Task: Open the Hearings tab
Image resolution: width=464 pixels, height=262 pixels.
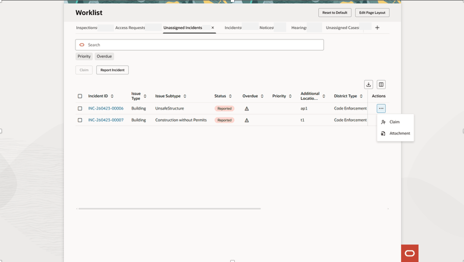Action: pyautogui.click(x=299, y=27)
